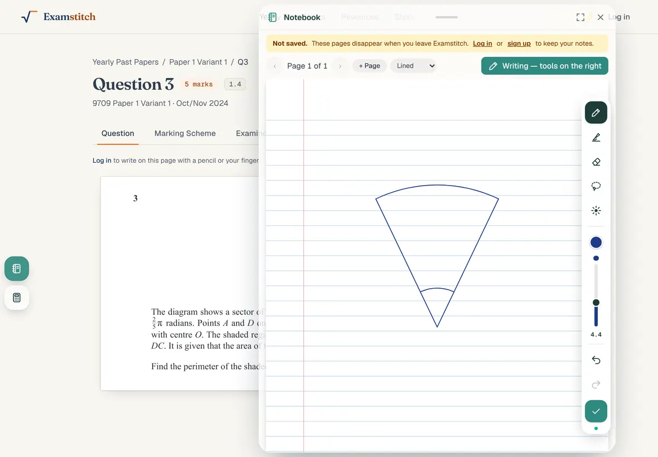Click the Examstitch logo

coord(59,17)
